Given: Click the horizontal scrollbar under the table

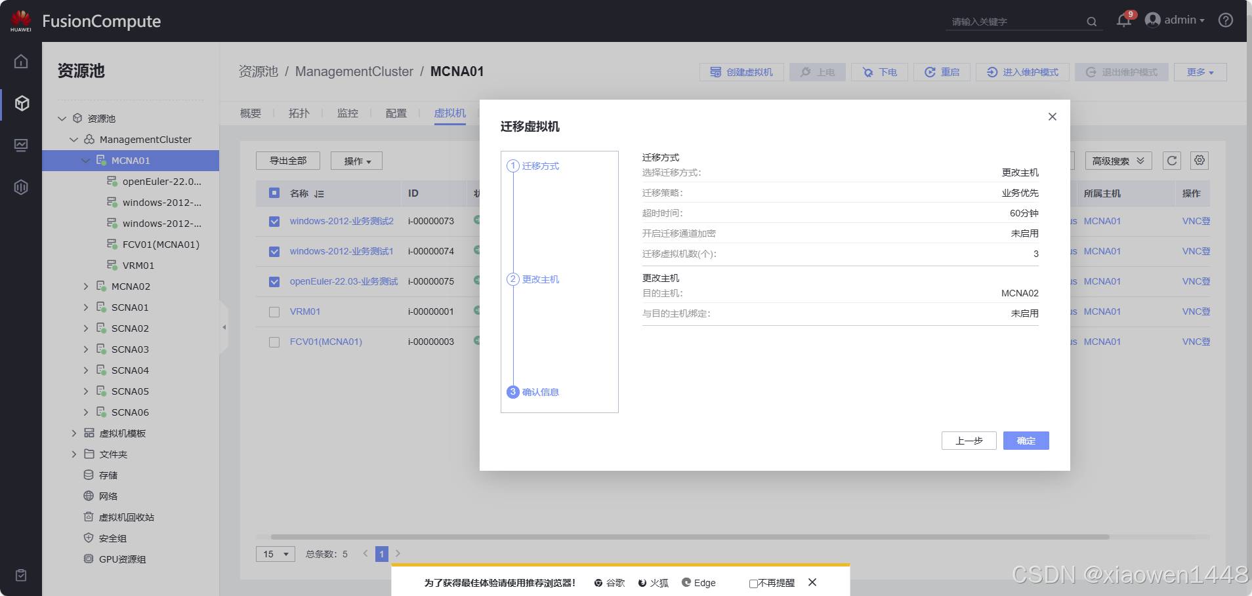Looking at the screenshot, I should click(x=689, y=537).
